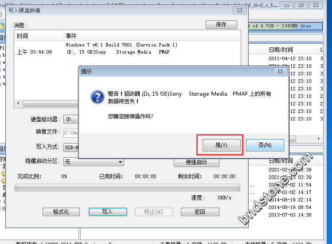Viewport: 332px width, 244px height.
Task: Confirm with the 是(Y) button
Action: [221, 145]
